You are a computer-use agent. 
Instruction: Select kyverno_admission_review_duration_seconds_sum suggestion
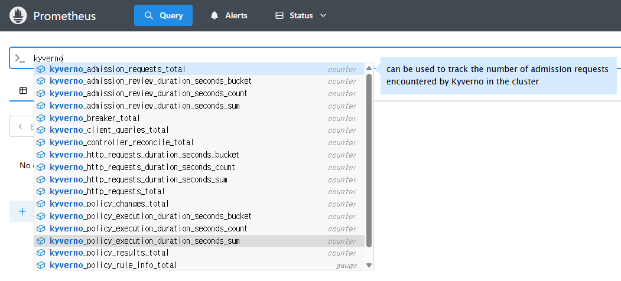point(199,106)
